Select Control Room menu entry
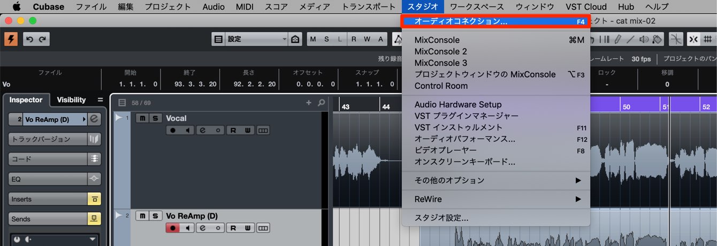The height and width of the screenshot is (246, 717). click(496, 86)
